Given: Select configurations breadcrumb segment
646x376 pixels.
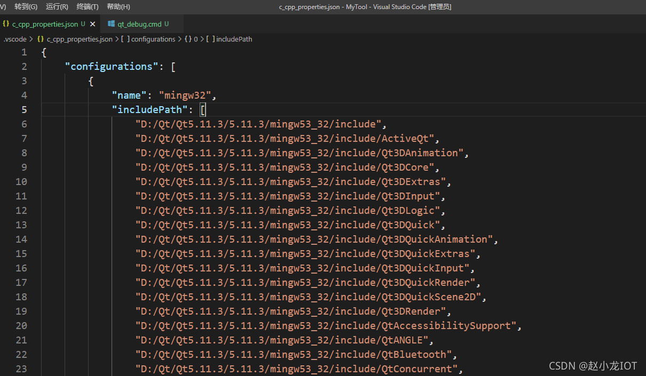Looking at the screenshot, I should (x=153, y=39).
